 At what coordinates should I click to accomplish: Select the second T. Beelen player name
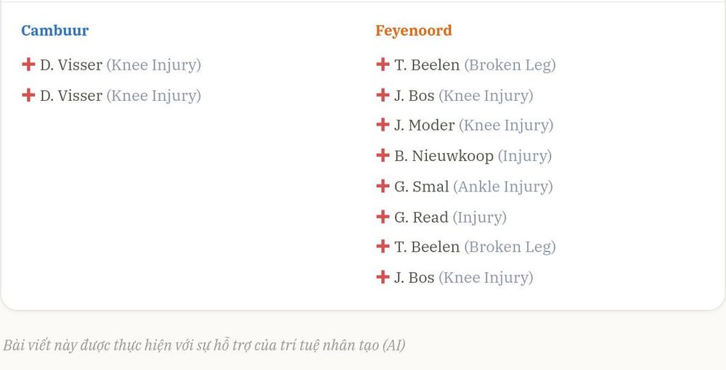427,247
